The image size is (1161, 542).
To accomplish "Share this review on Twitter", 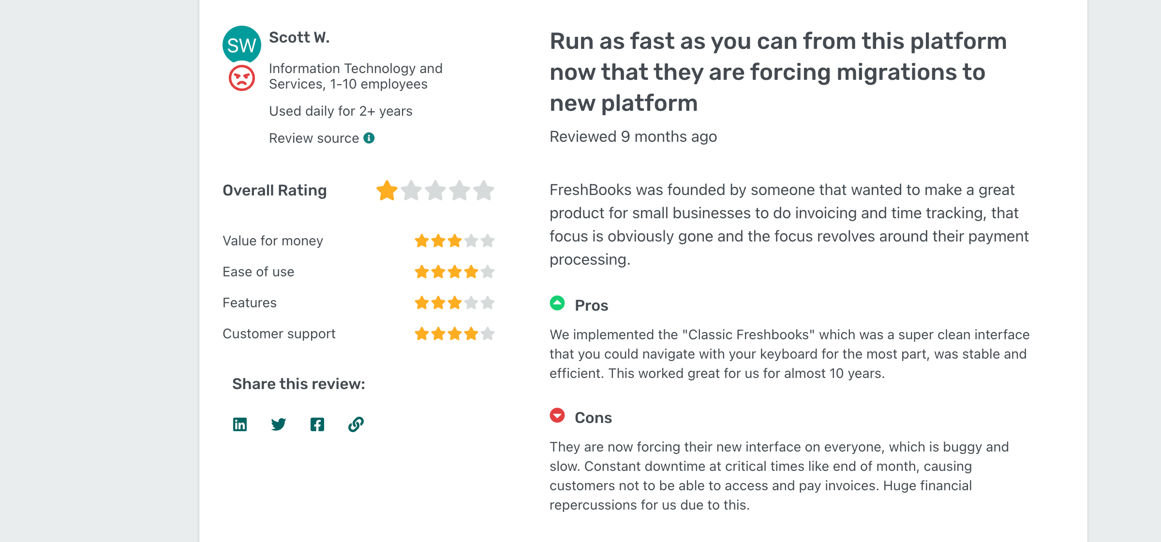I will pos(279,424).
